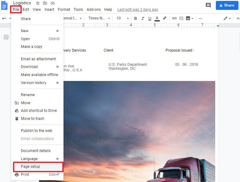Select Share in the File menu

point(37,19)
